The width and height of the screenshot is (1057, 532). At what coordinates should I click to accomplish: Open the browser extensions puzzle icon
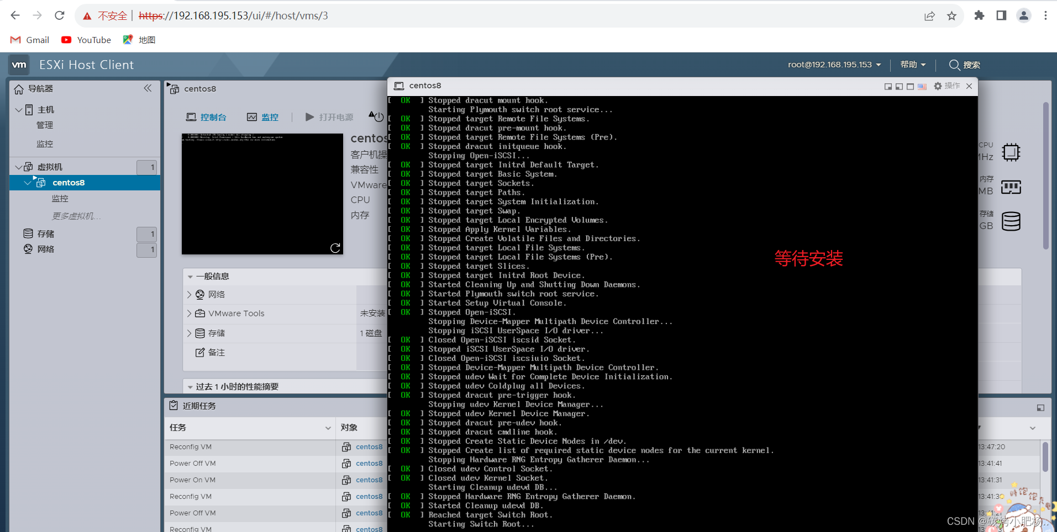pyautogui.click(x=979, y=15)
